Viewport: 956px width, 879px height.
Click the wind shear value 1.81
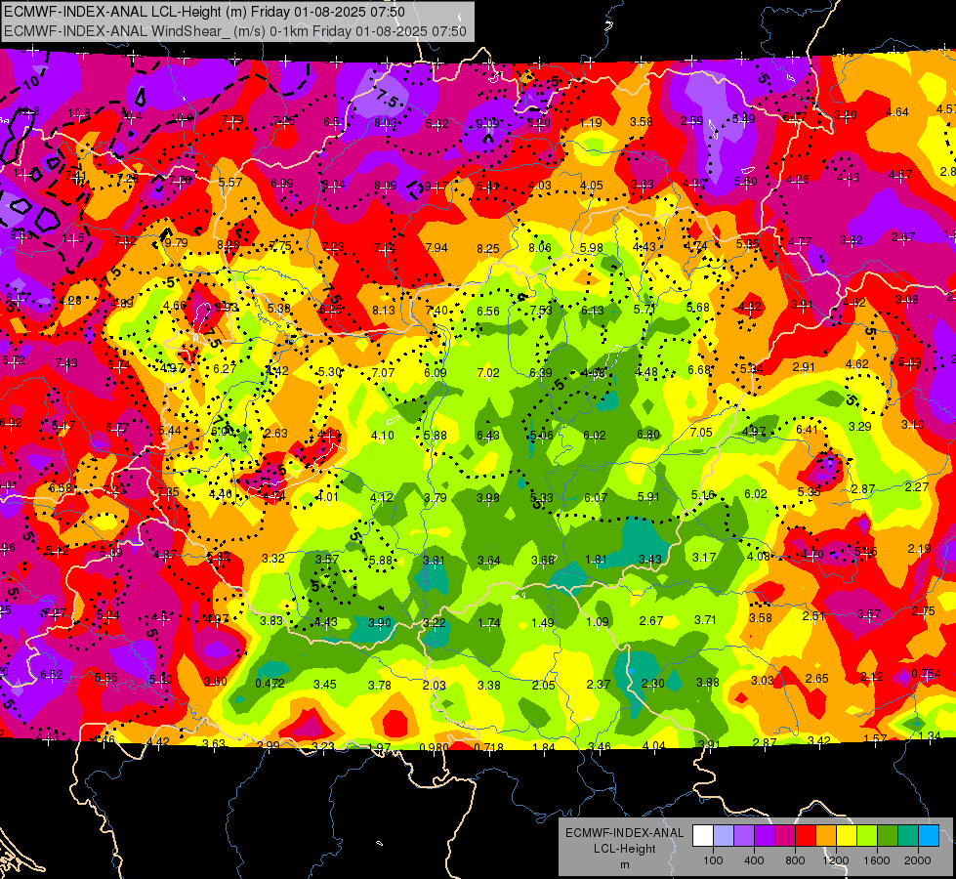click(x=596, y=560)
